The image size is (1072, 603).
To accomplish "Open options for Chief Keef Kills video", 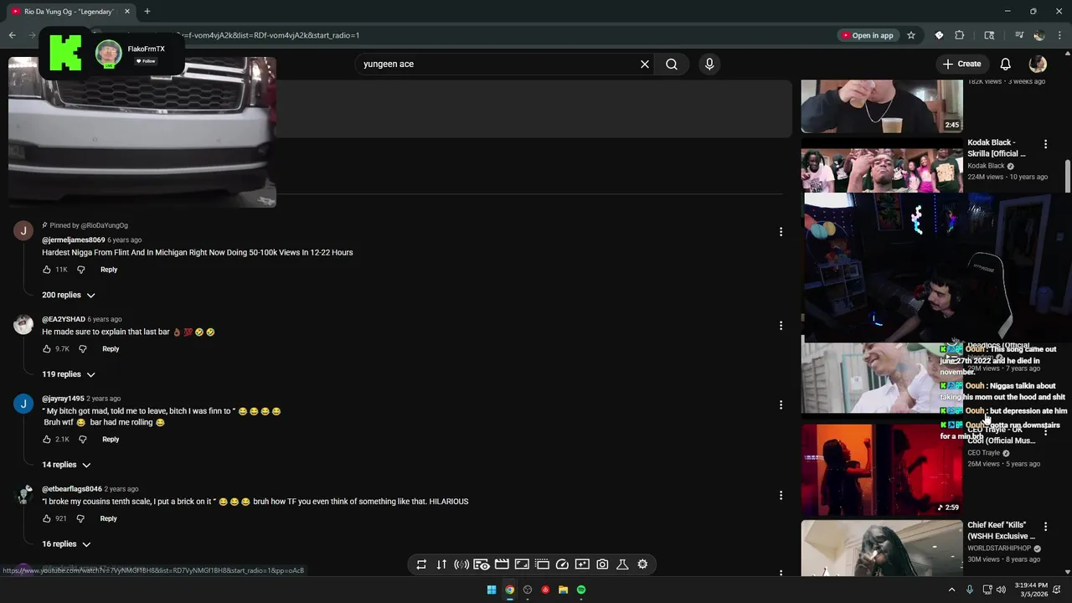I will click(x=1045, y=527).
